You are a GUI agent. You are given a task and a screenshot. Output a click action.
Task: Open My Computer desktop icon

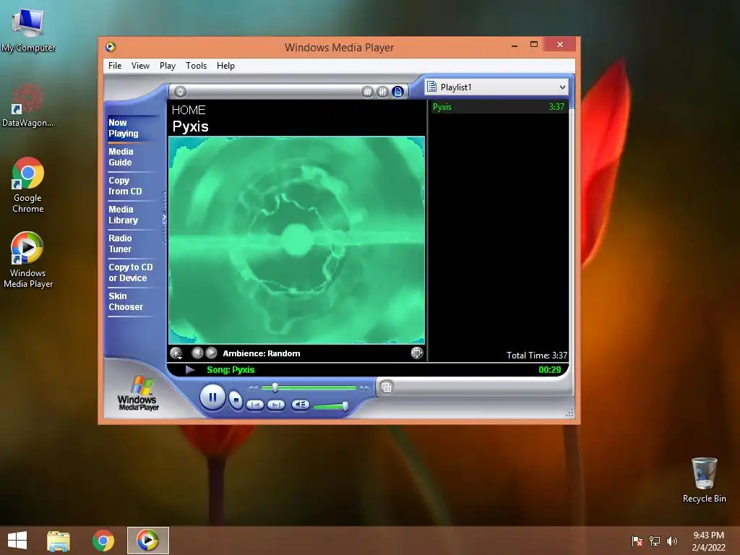pyautogui.click(x=28, y=30)
